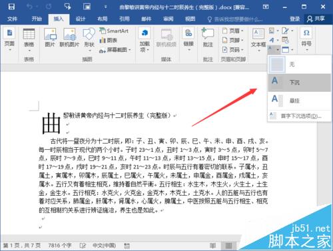333x251 pixels.
Task: Switch to the 设计 Design tab
Action: (x=81, y=19)
